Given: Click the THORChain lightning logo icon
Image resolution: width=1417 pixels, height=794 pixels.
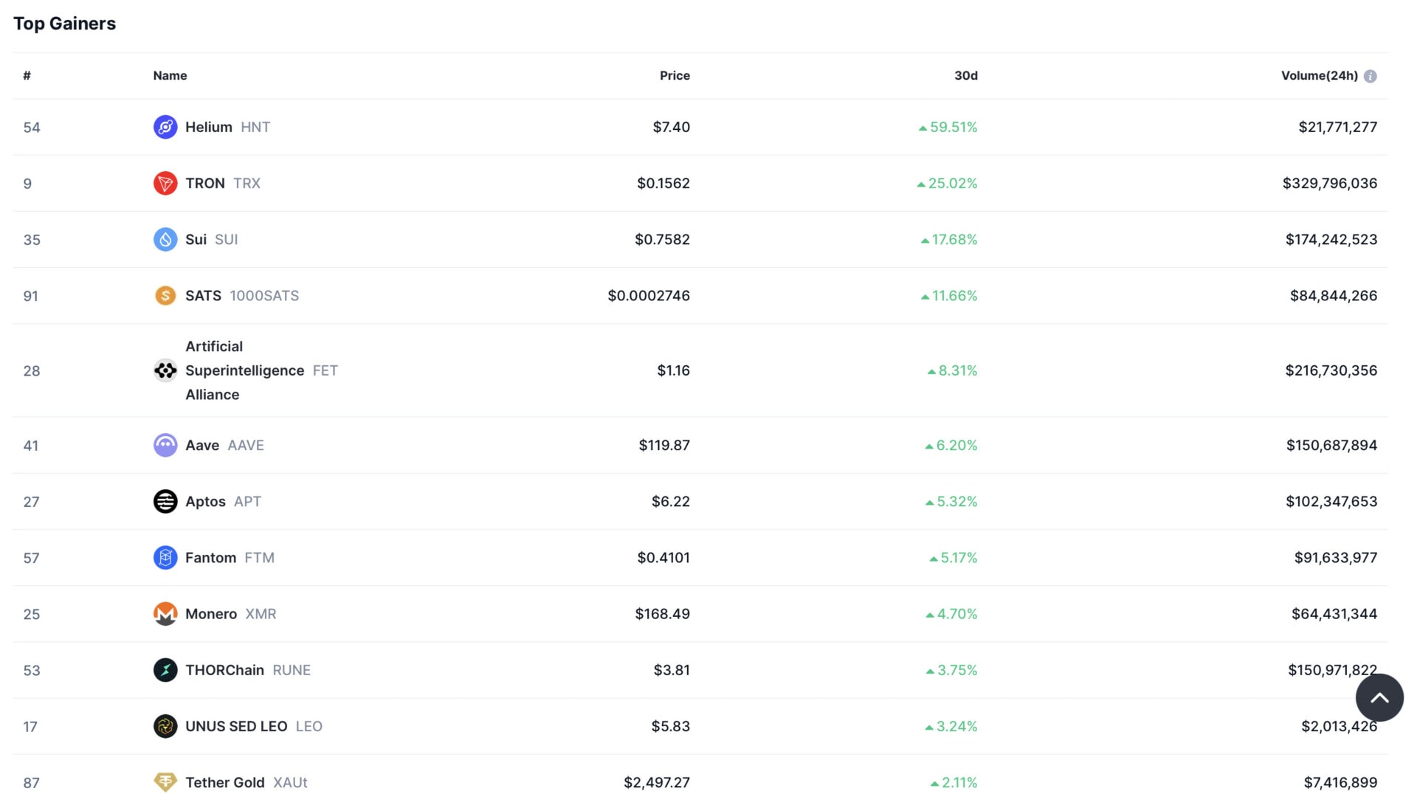Looking at the screenshot, I should (165, 670).
